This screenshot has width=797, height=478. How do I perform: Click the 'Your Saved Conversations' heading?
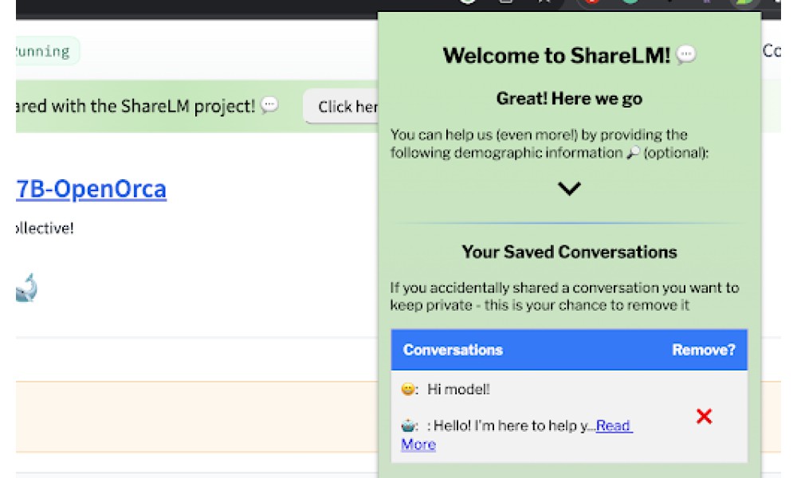click(569, 252)
